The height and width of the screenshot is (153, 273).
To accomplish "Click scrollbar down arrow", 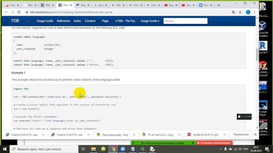I will 257,128.
